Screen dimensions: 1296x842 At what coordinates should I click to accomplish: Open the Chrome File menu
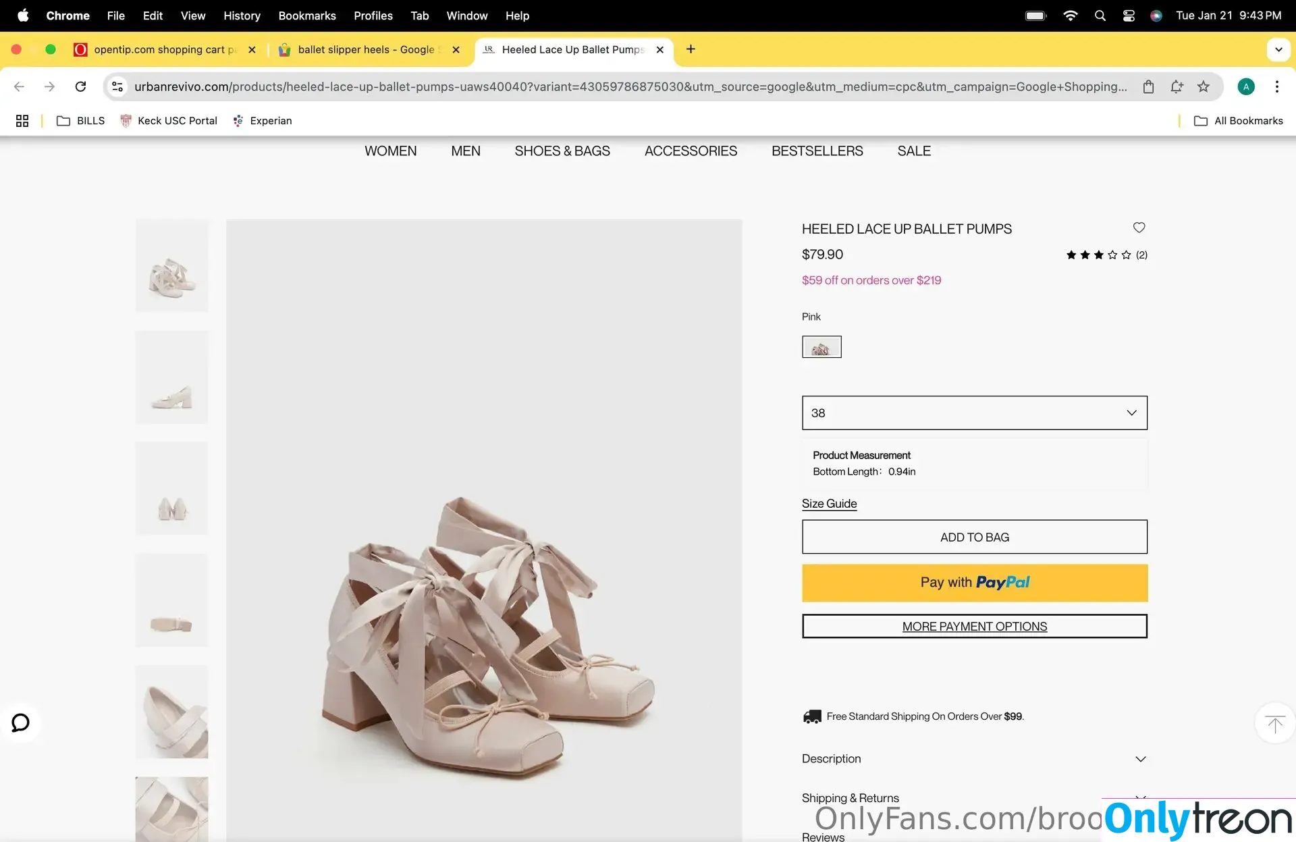pyautogui.click(x=116, y=16)
